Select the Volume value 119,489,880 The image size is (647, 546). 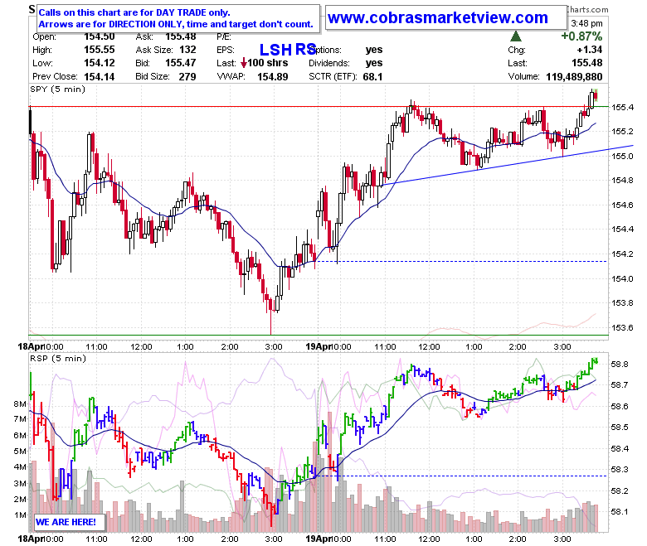coord(574,77)
